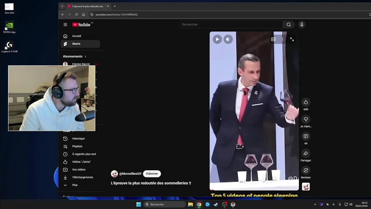Open Etienne Bacrot's channel subscription
Screen dimensions: 371x209
(x=80, y=64)
